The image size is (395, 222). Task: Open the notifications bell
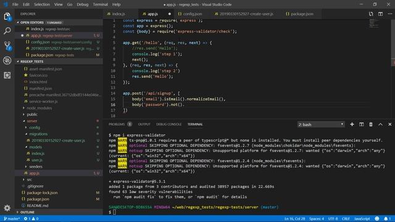click(388, 219)
